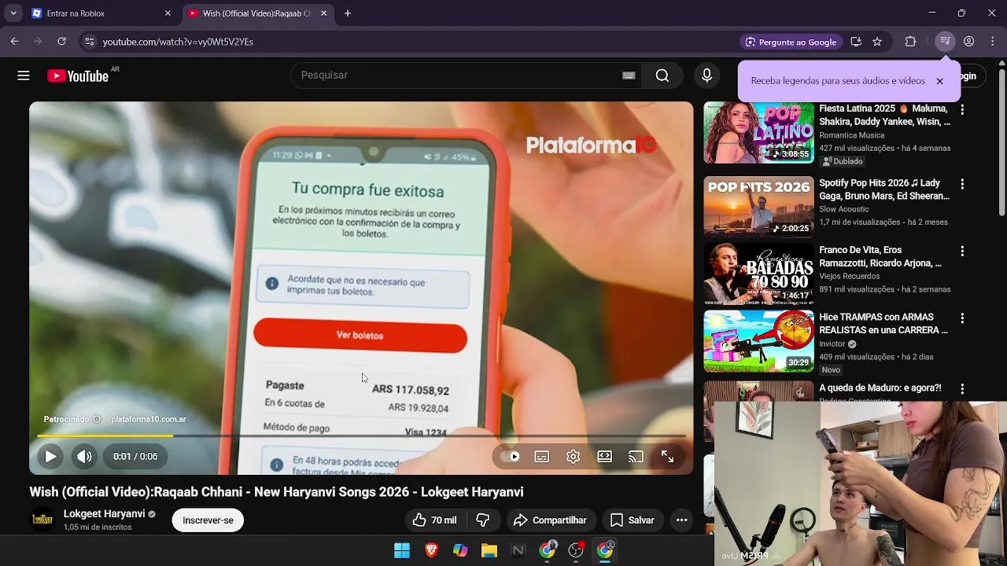Open the Slow Acoustic channel name
Image resolution: width=1007 pixels, height=566 pixels.
pyautogui.click(x=844, y=210)
